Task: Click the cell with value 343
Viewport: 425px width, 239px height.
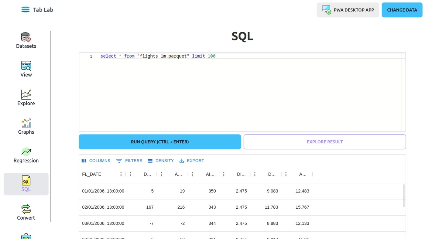Action: click(204, 207)
